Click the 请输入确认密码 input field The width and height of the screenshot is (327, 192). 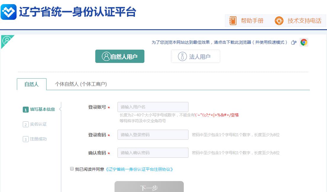click(153, 152)
